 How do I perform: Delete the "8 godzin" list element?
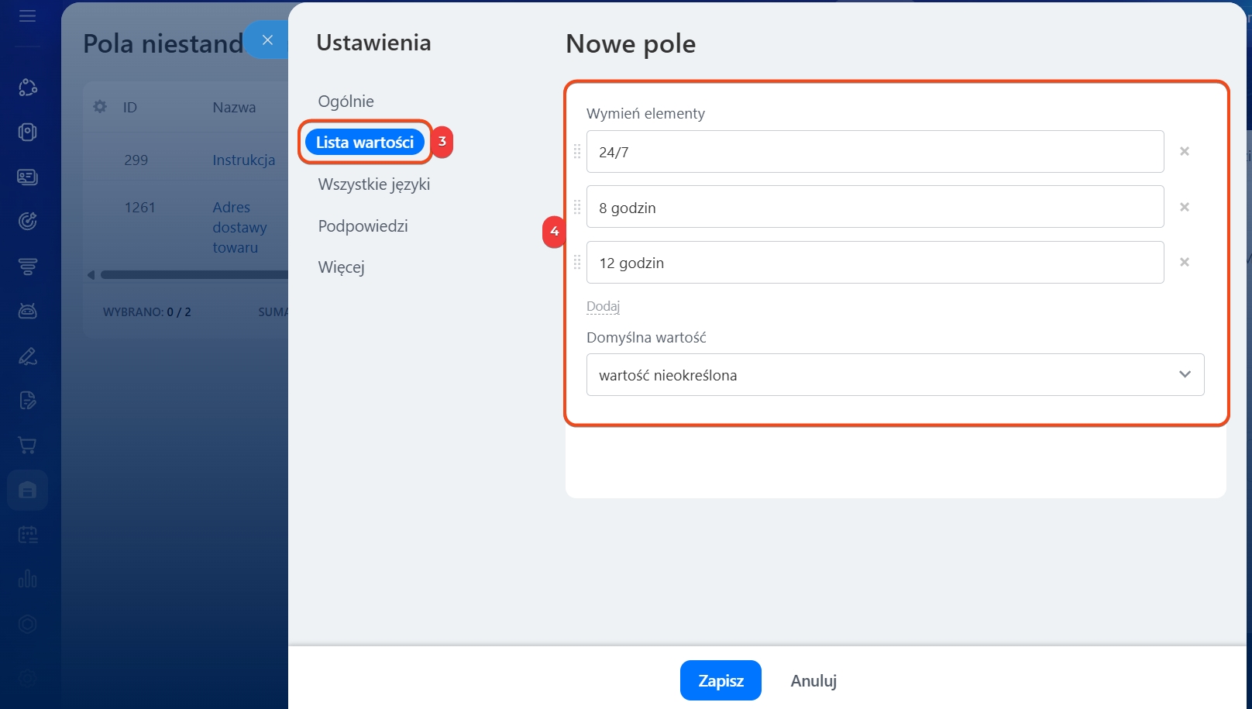[x=1184, y=207]
